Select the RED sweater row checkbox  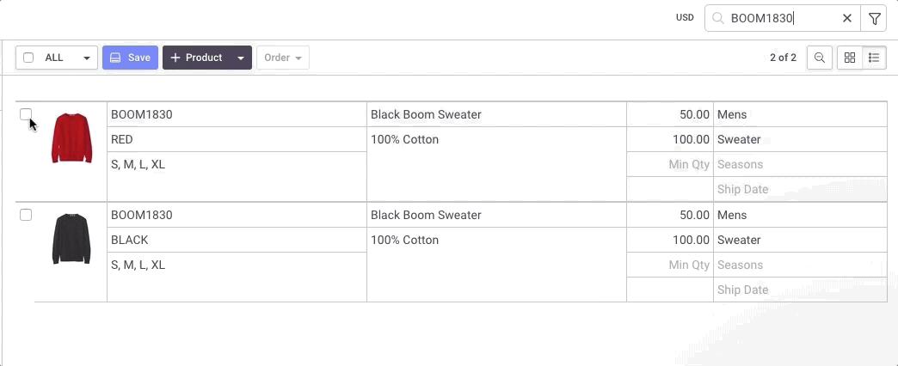click(x=26, y=114)
